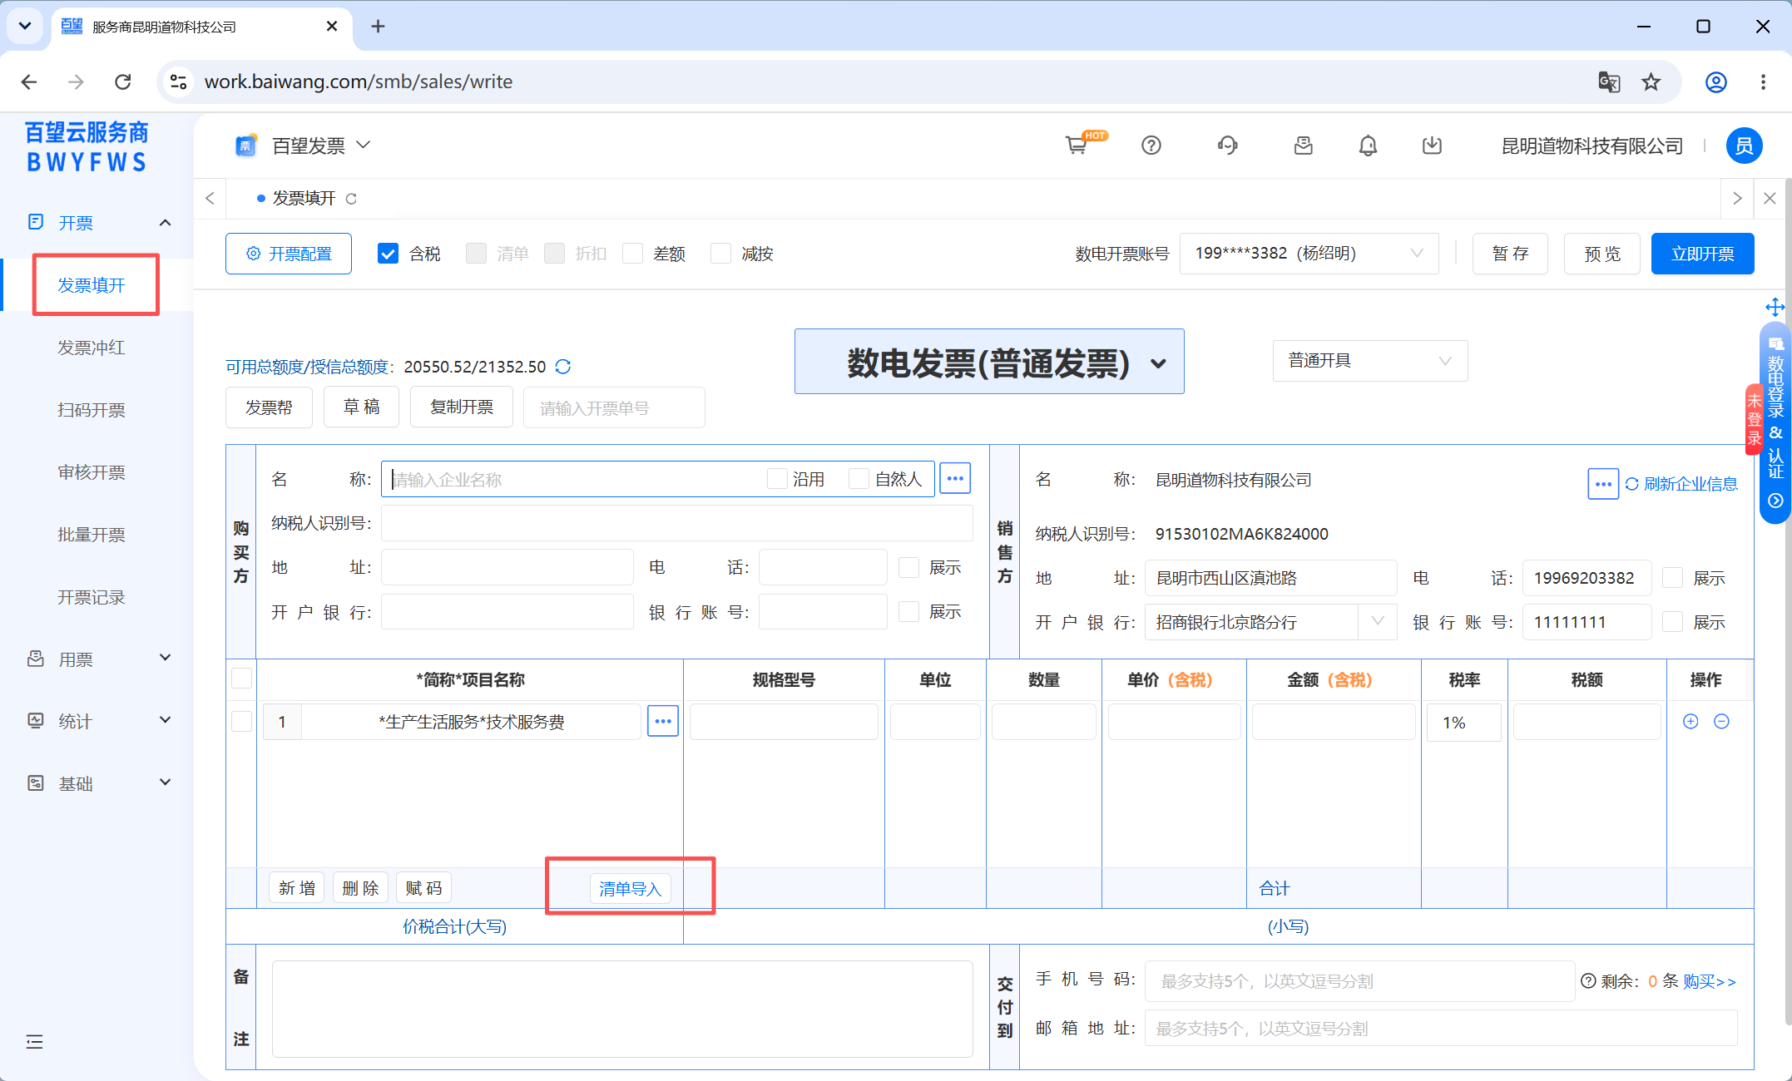The image size is (1792, 1081).
Task: Check the 差额 checkbox
Action: 633,254
